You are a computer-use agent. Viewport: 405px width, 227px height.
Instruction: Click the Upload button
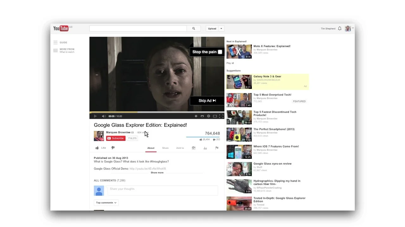click(x=212, y=28)
